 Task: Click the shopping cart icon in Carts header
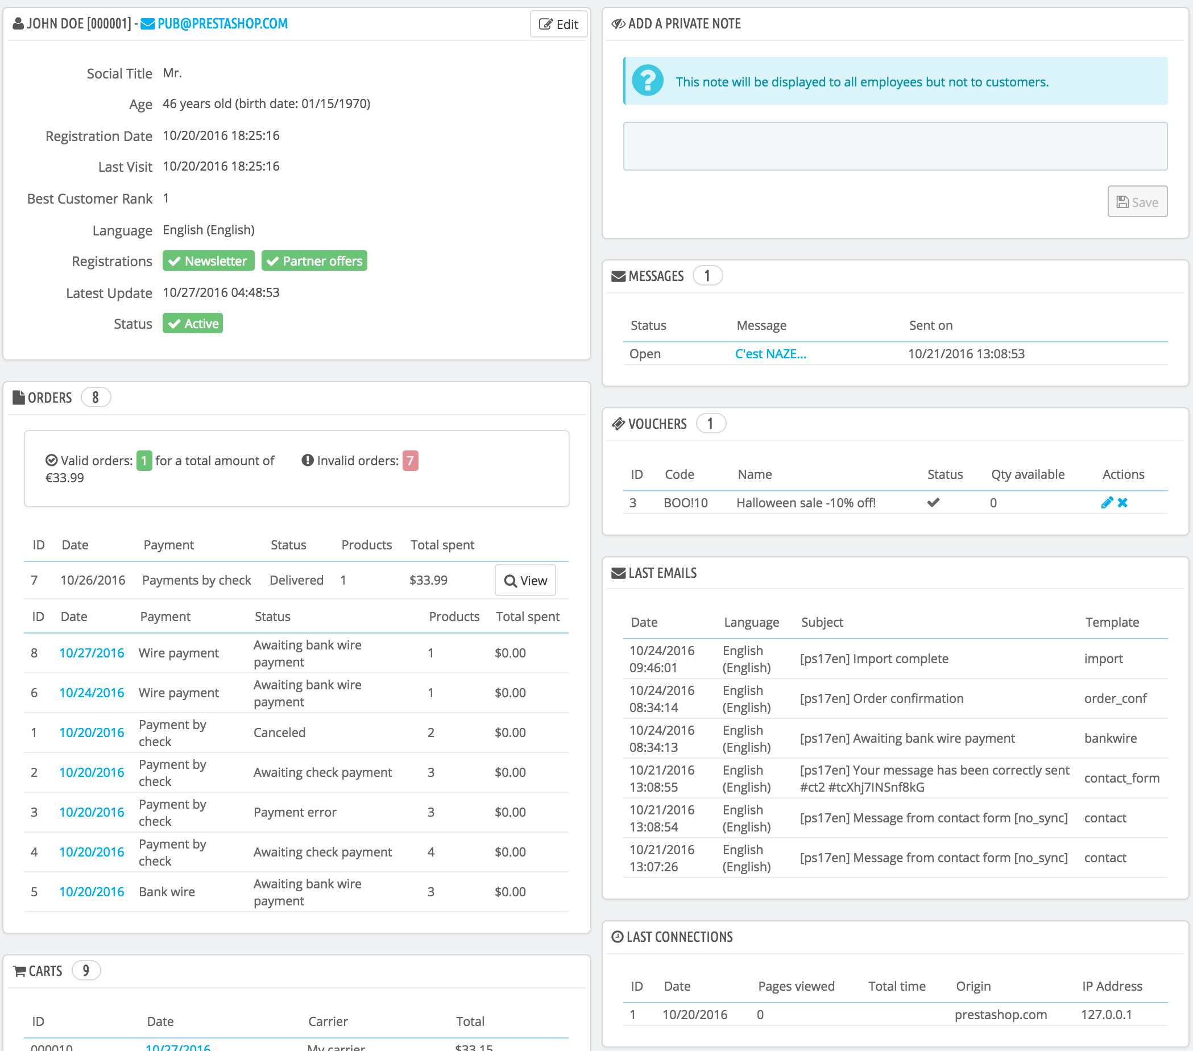point(19,971)
